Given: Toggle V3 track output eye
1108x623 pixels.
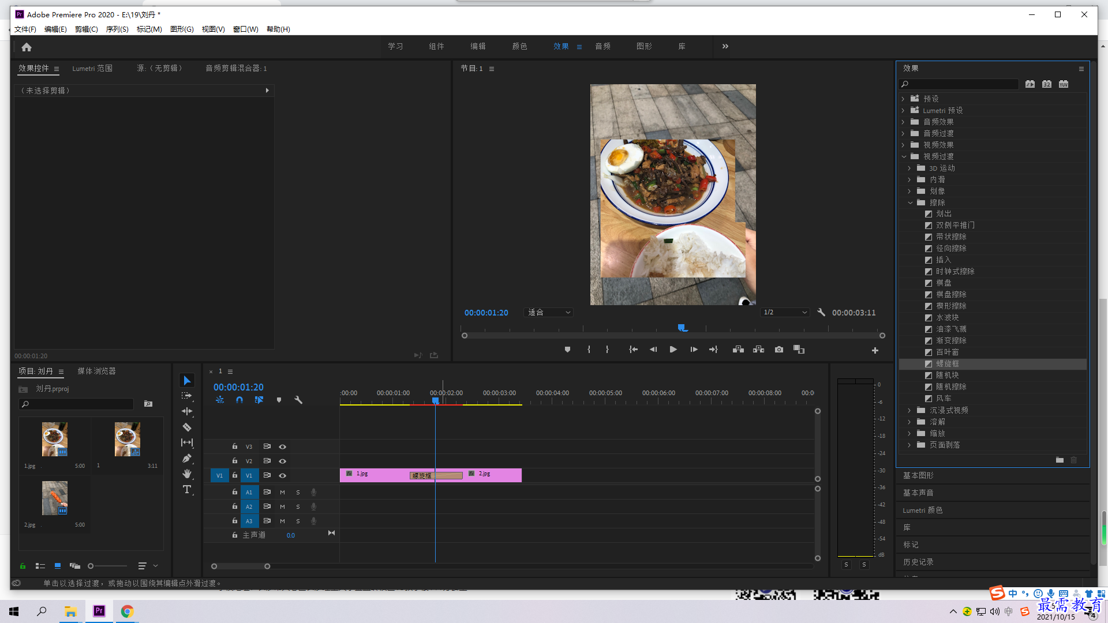Looking at the screenshot, I should 283,447.
